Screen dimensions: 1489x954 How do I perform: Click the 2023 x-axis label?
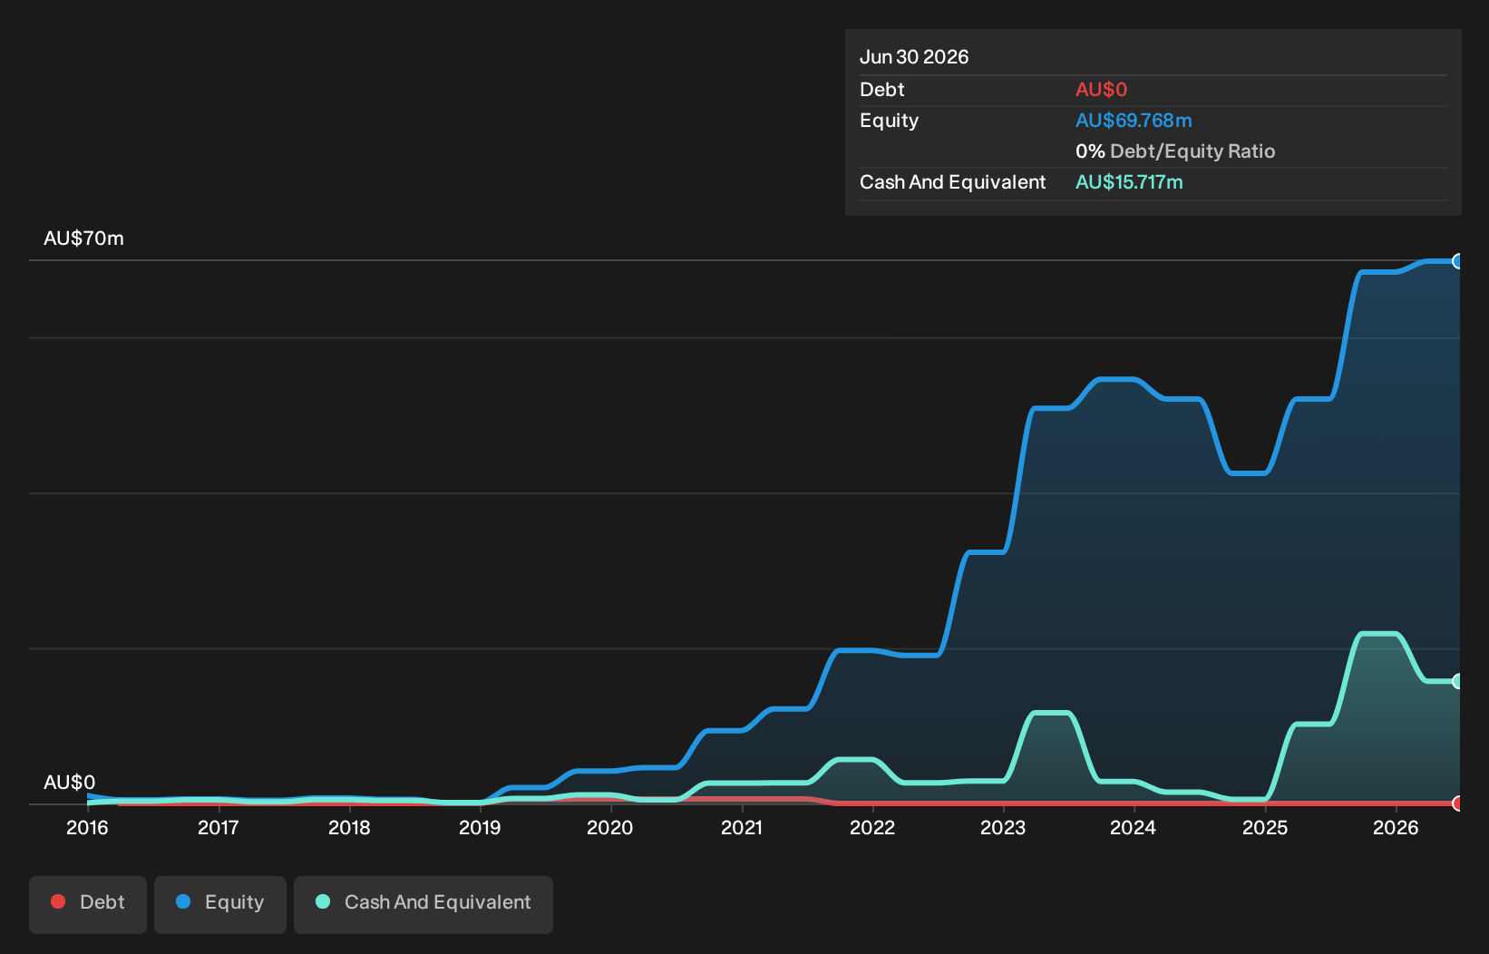click(1003, 827)
